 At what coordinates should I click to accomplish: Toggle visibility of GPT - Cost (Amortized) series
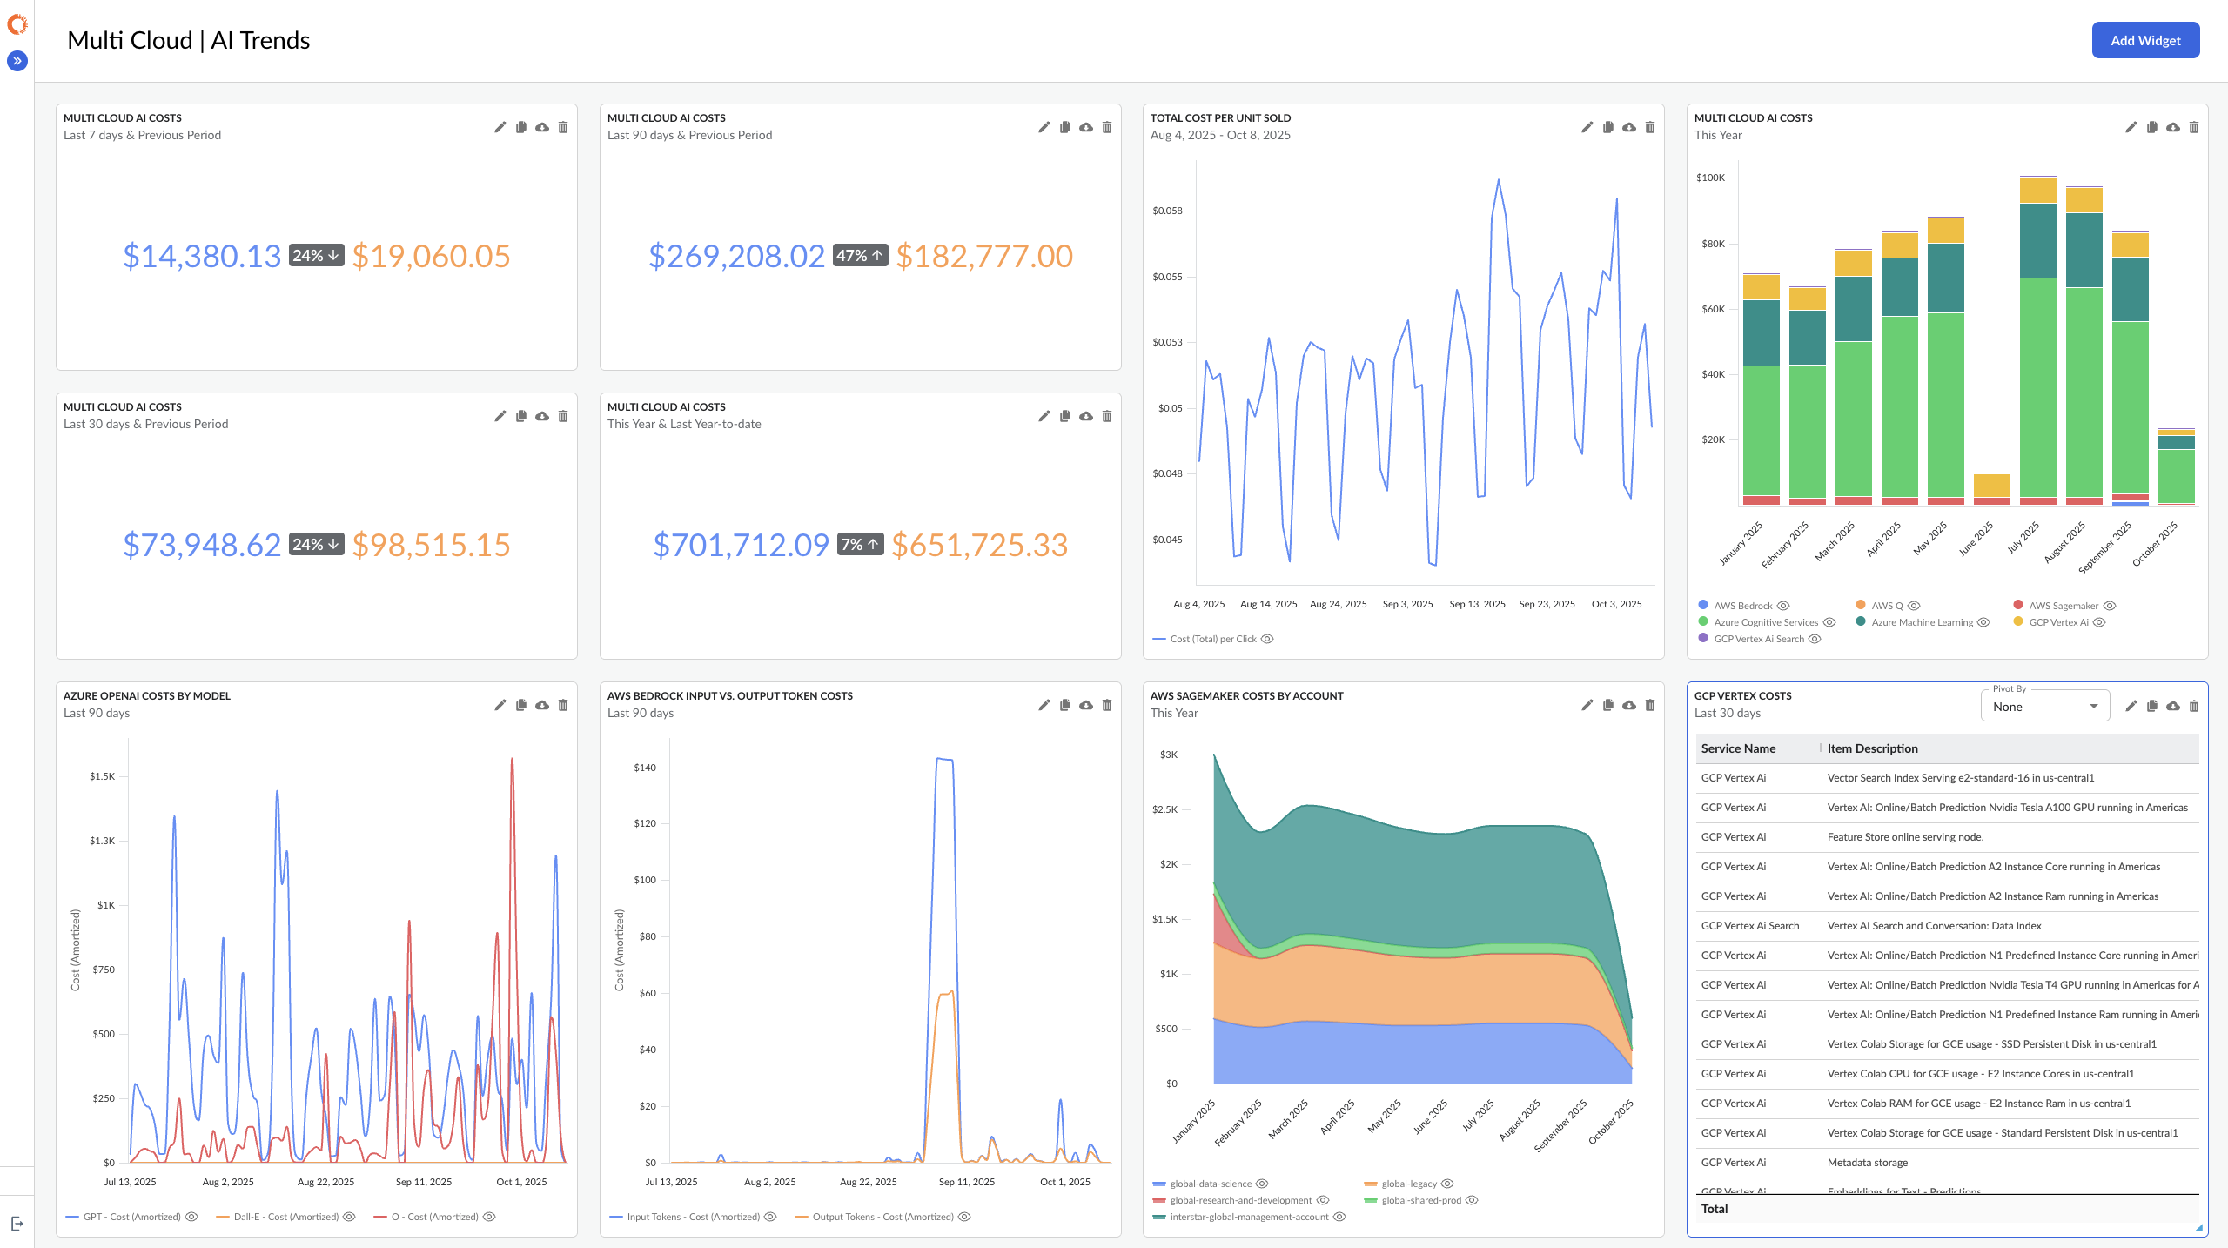tap(191, 1217)
